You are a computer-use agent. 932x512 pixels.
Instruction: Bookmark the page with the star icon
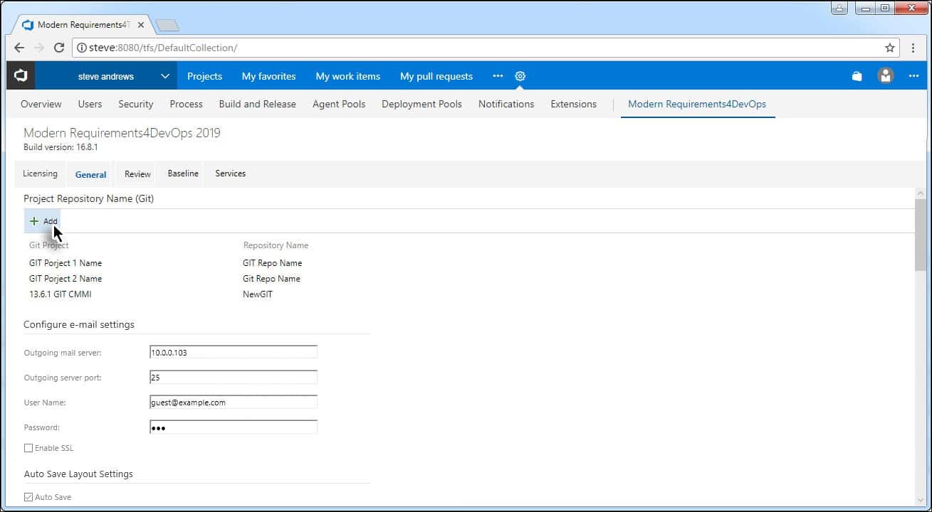(890, 48)
